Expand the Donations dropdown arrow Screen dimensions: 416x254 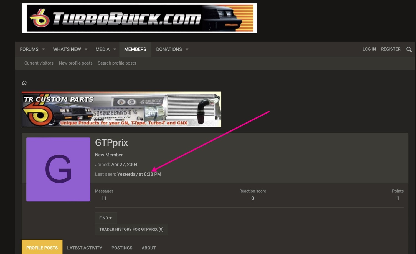pos(187,49)
